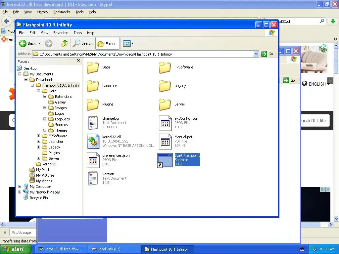Collapse the Downloads tree node

point(26,79)
